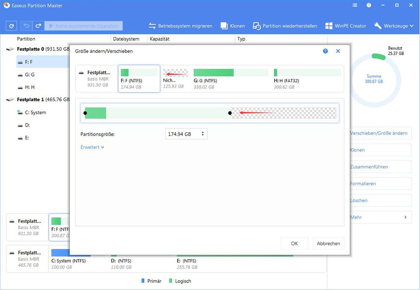
Task: Click Klonen in the right side panel
Action: click(381, 150)
